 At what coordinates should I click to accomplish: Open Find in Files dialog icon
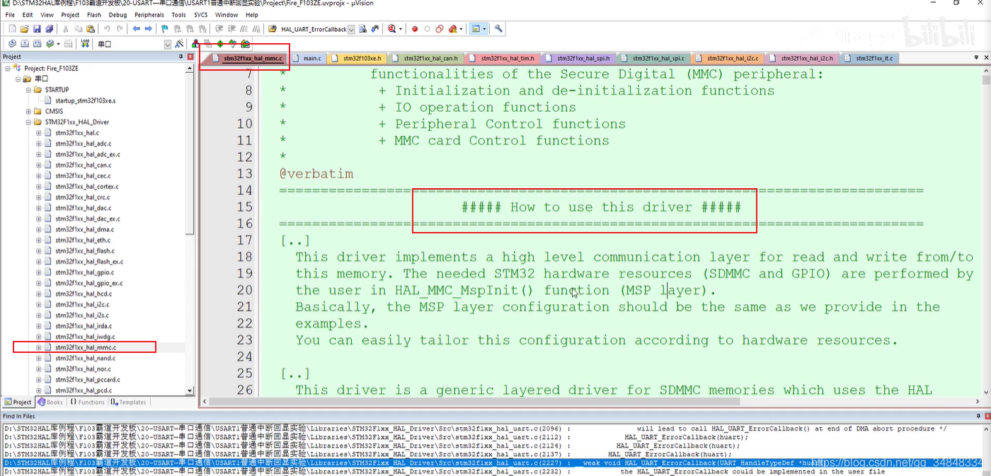point(273,29)
